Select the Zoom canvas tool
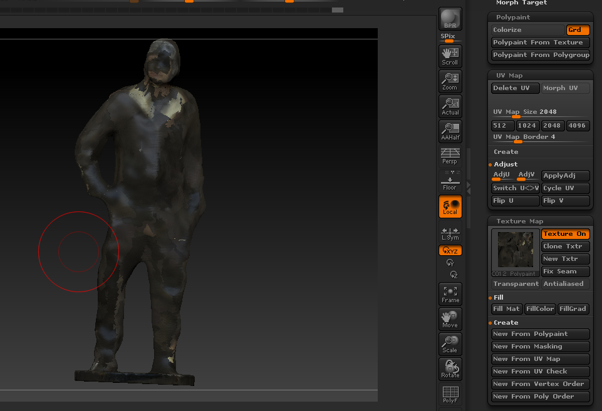The image size is (602, 411). pyautogui.click(x=450, y=81)
